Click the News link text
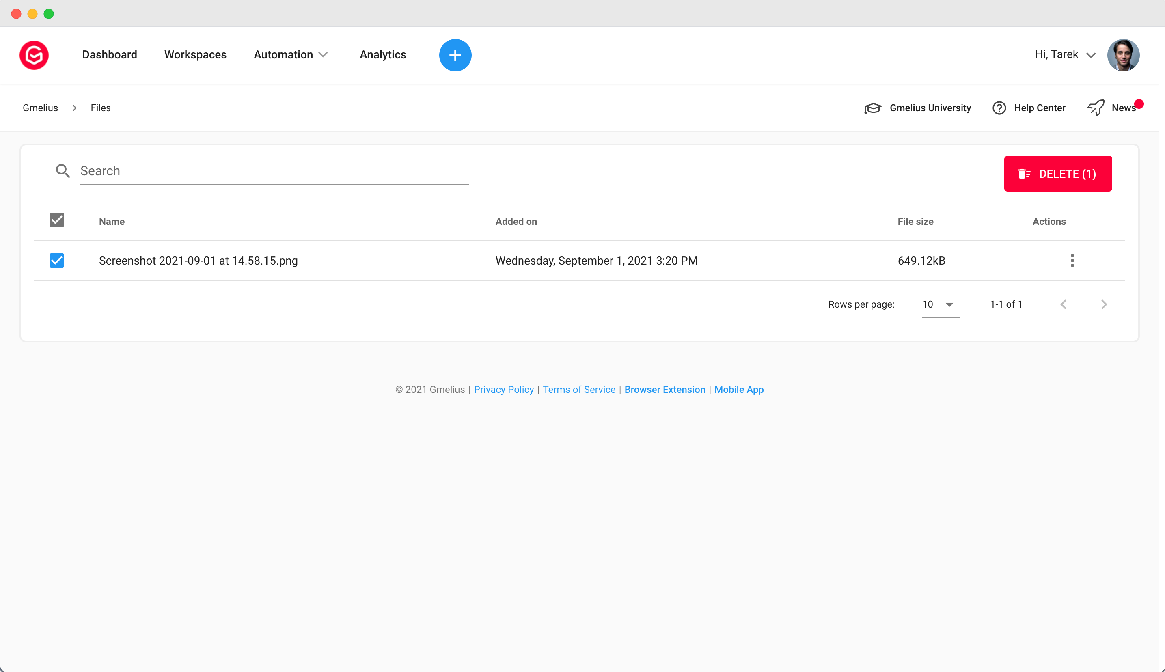This screenshot has width=1165, height=672. 1123,108
